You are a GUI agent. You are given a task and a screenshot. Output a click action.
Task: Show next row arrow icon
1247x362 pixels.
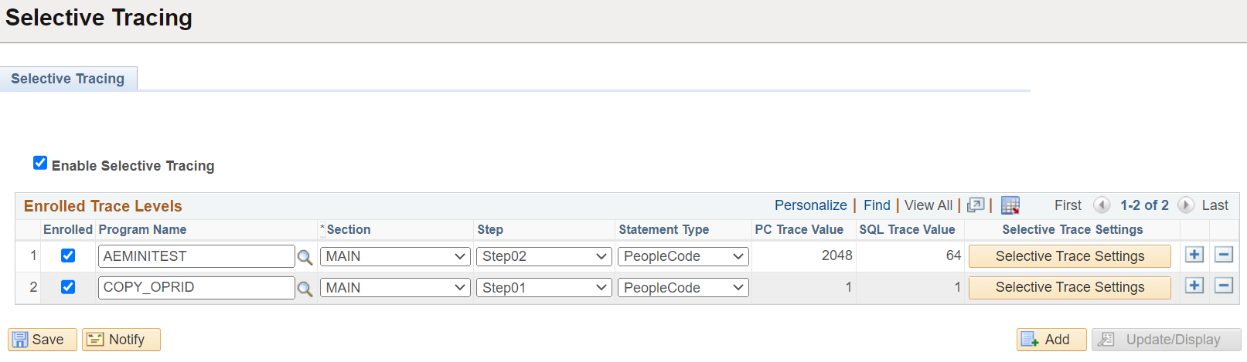coord(1185,205)
